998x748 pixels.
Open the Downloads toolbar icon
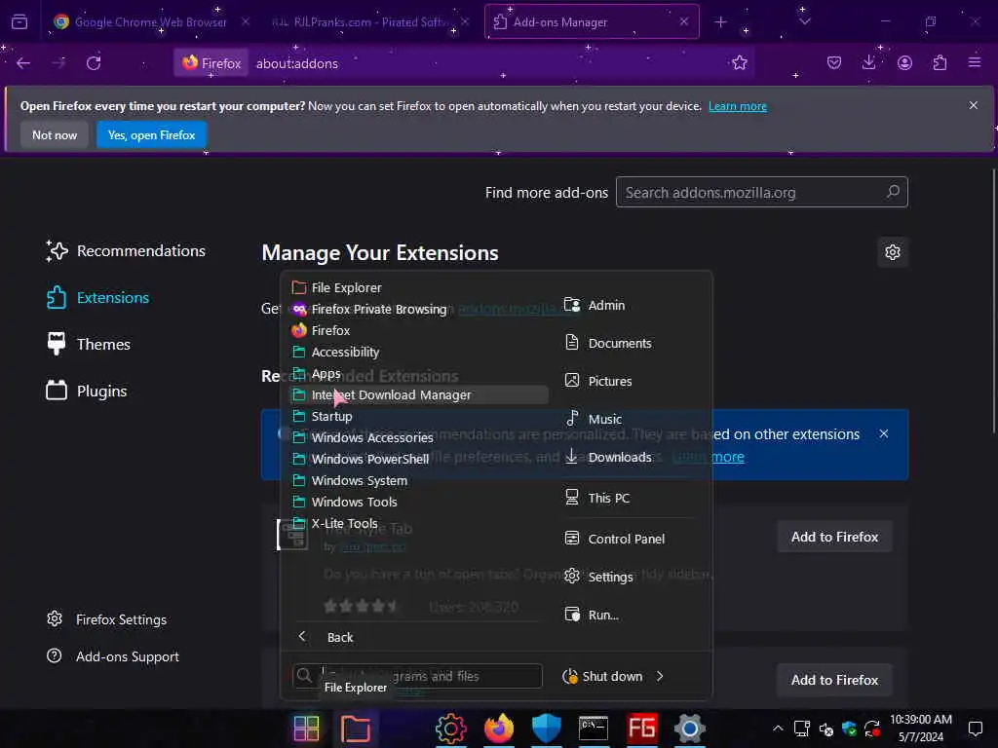(868, 63)
